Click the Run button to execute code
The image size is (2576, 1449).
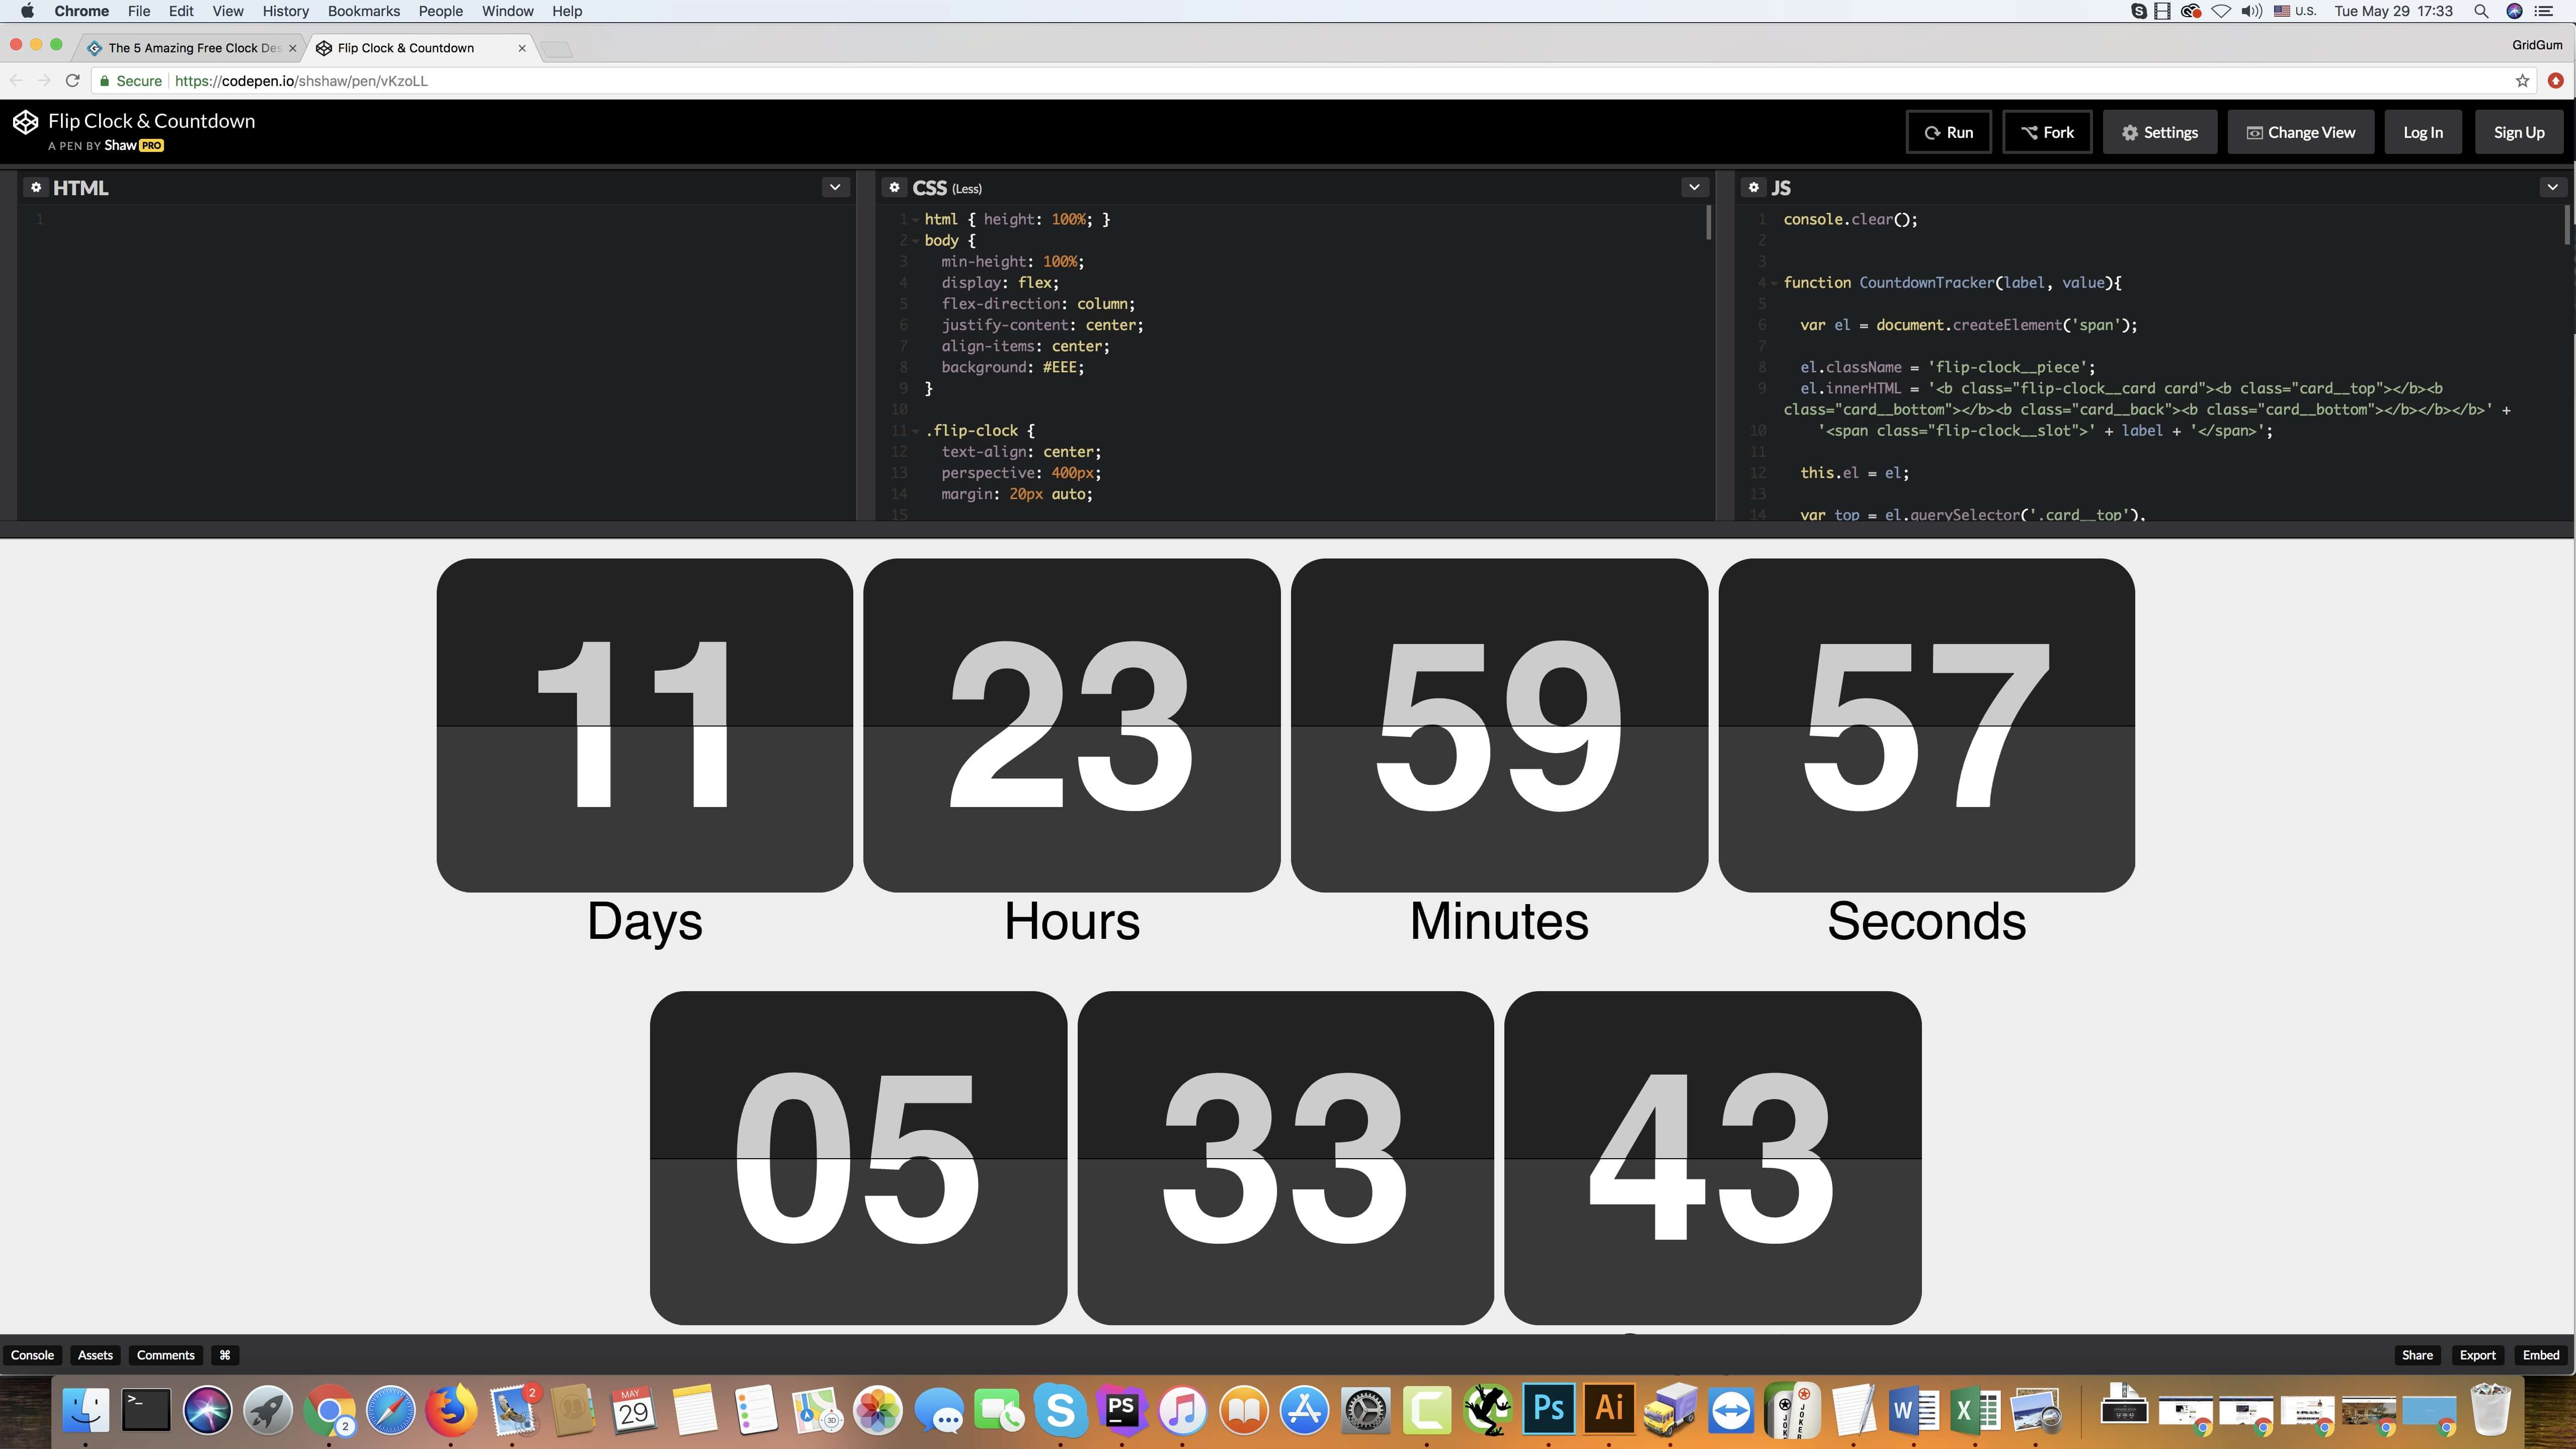[x=1948, y=131]
